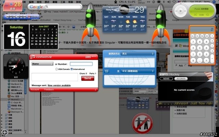Click the Hong Kong 29° weather widget header
219x137 pixels.
pyautogui.click(x=125, y=10)
